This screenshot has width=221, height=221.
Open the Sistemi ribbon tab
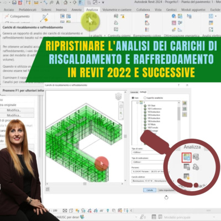(x=46, y=9)
